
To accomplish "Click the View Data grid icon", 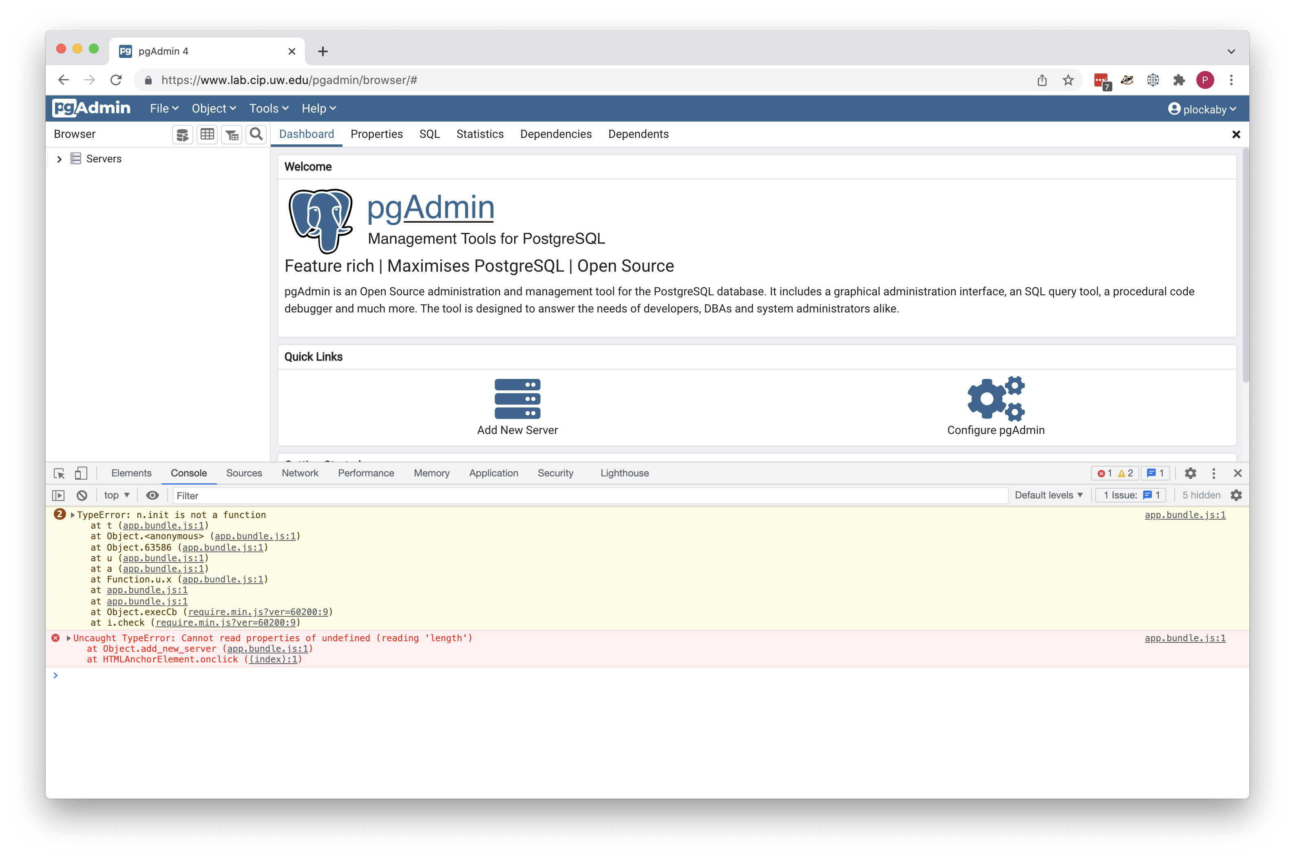I will pyautogui.click(x=207, y=134).
